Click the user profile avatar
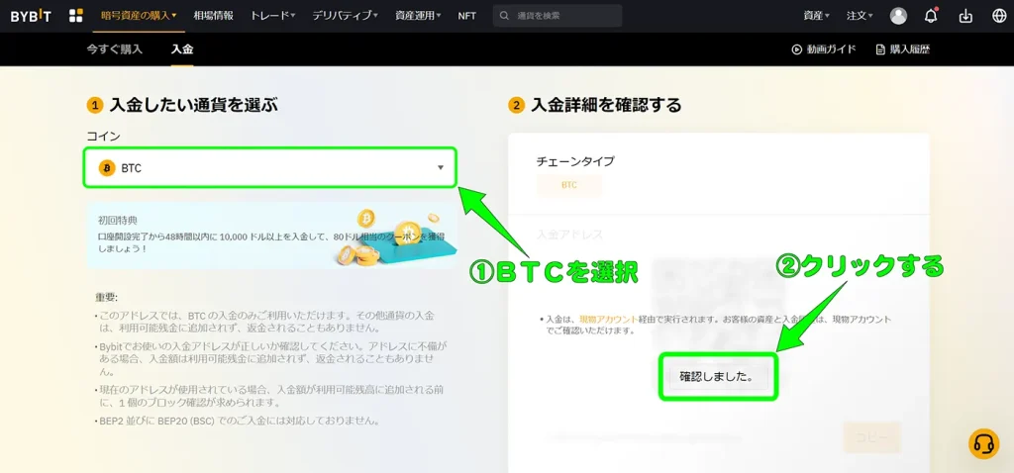Viewport: 1014px width, 473px height. [898, 16]
